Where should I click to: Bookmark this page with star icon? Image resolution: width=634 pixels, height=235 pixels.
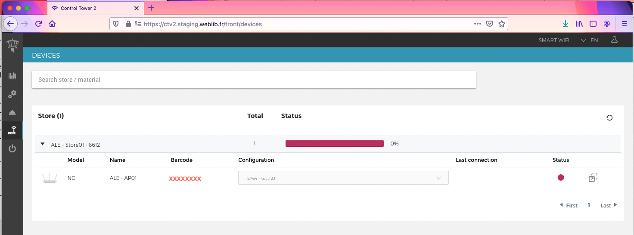[x=502, y=24]
